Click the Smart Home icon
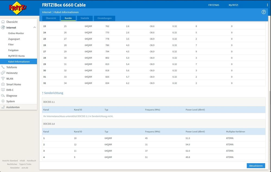 click(3, 84)
